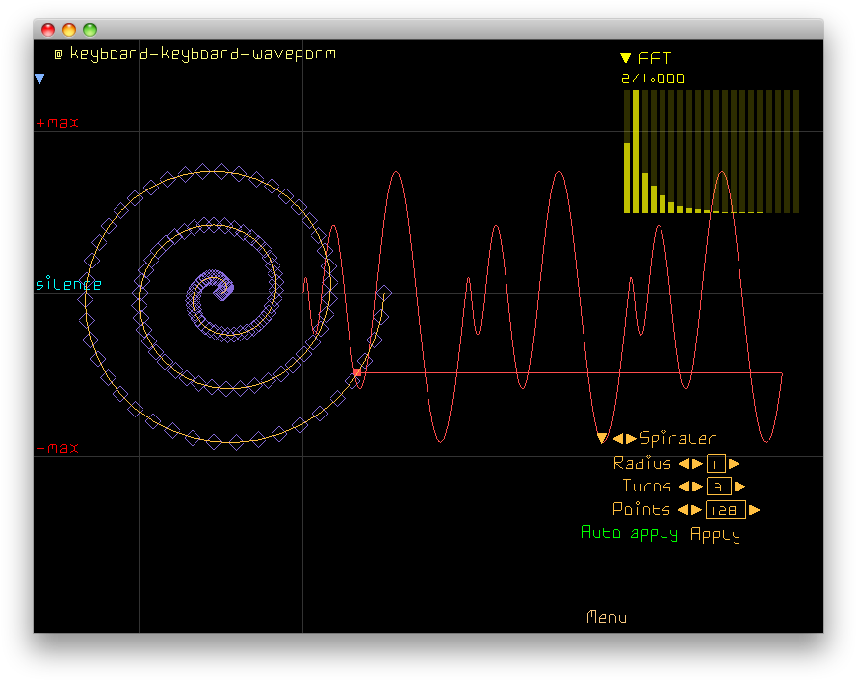Click the arrow after the Radius value box
The image size is (856, 680).
point(735,463)
